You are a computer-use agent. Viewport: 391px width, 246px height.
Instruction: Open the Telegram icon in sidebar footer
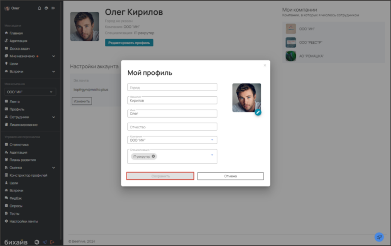click(x=45, y=241)
